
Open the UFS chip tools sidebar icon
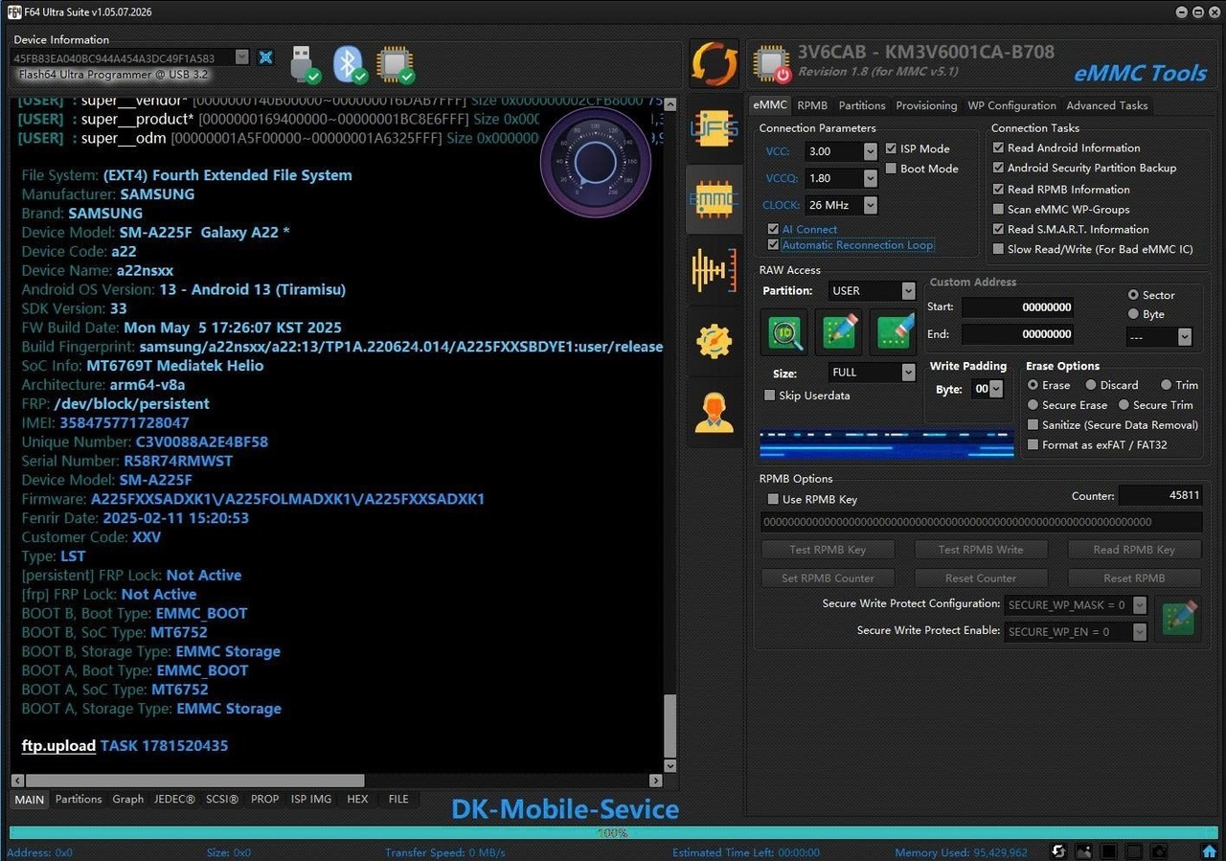pyautogui.click(x=715, y=129)
